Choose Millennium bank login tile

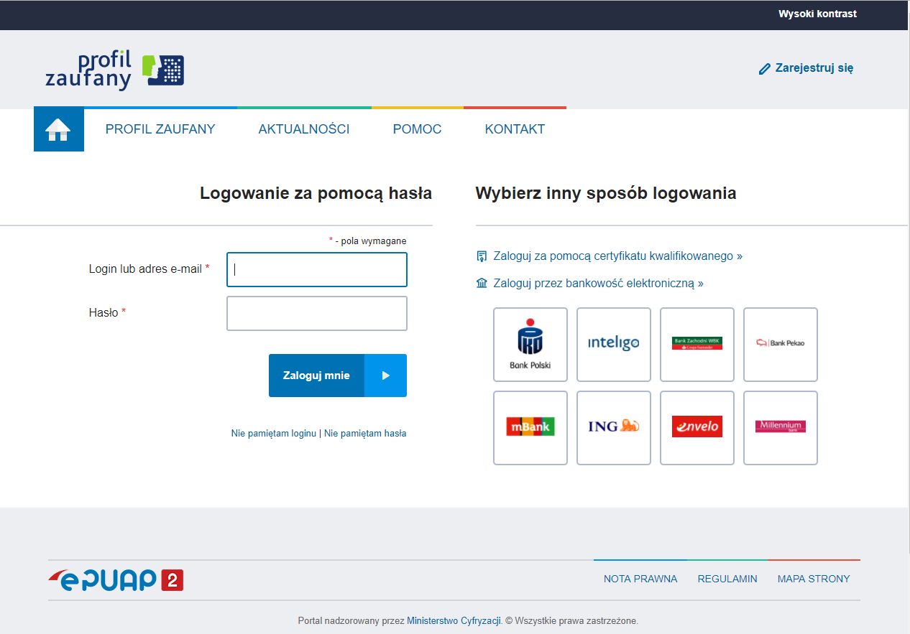pyautogui.click(x=781, y=428)
